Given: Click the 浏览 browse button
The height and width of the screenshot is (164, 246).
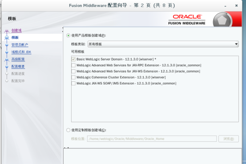Looking at the screenshot, I should (x=229, y=139).
